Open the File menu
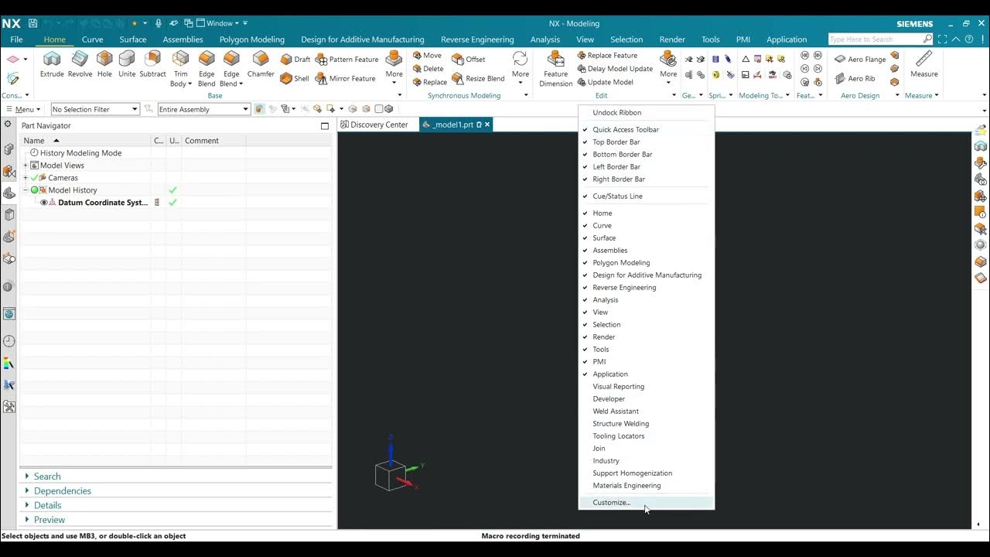 (16, 39)
